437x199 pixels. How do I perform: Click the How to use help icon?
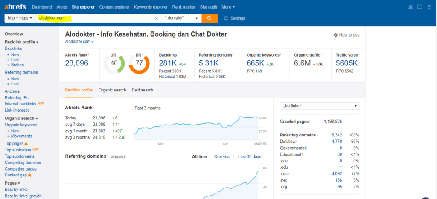[335, 35]
